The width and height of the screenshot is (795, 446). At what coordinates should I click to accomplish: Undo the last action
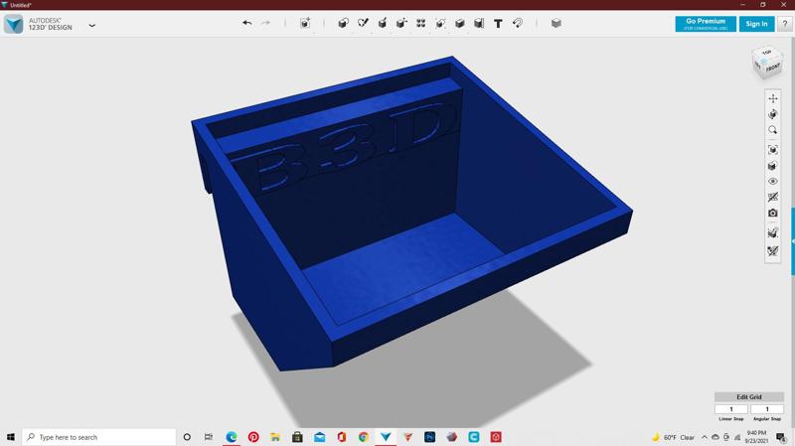click(246, 23)
